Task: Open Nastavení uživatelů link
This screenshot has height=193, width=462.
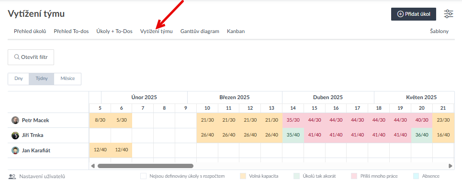Action: (x=42, y=176)
